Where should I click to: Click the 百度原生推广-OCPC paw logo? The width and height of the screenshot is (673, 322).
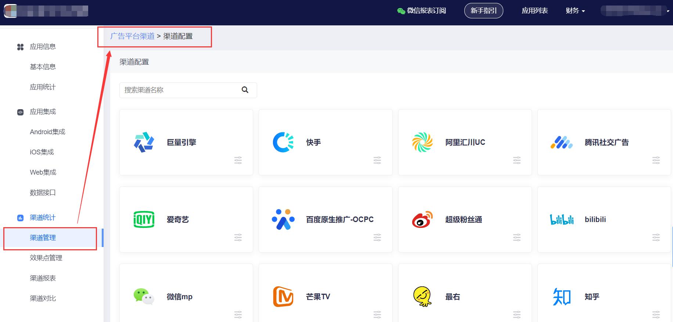tap(283, 219)
